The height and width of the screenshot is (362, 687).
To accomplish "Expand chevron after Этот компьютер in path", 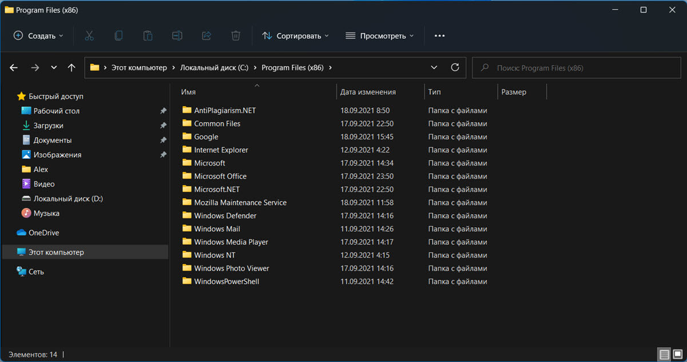I will [x=173, y=67].
